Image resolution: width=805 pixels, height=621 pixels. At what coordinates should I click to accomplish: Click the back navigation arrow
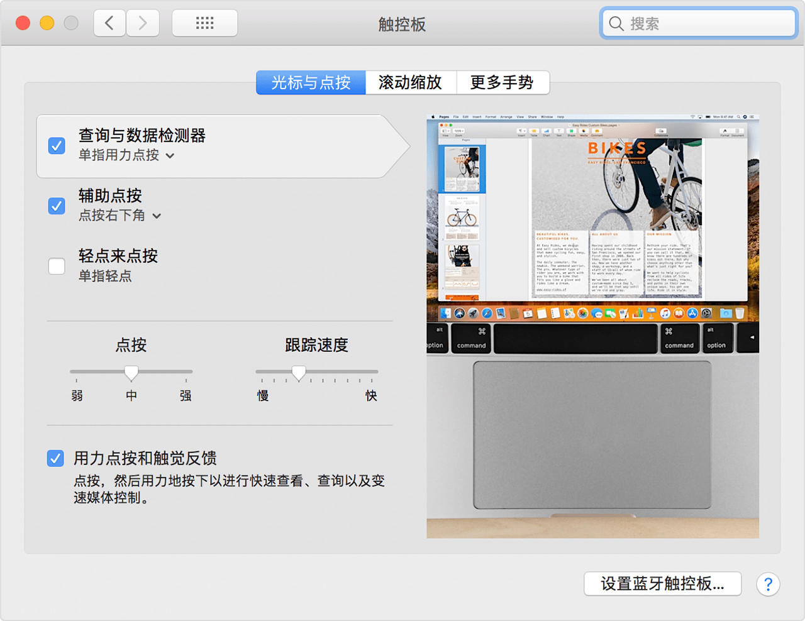[109, 23]
